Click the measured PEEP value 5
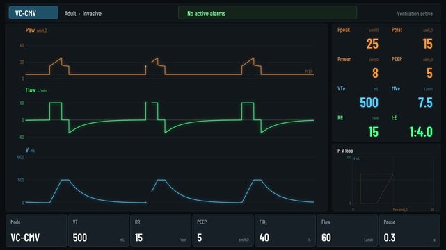446x250 pixels. (429, 73)
